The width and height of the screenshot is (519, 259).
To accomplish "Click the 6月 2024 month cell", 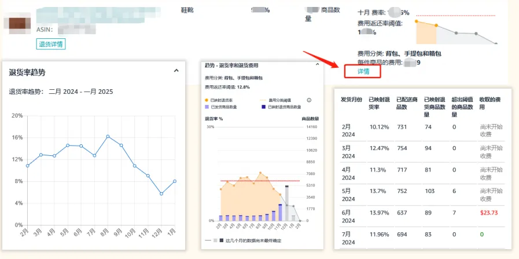I will (348, 217).
